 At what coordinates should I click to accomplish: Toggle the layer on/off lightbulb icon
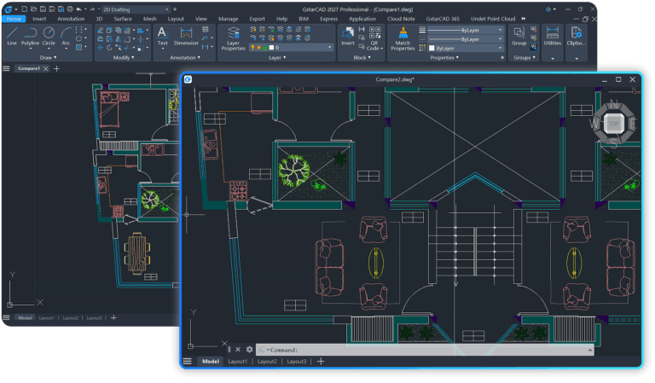[252, 48]
